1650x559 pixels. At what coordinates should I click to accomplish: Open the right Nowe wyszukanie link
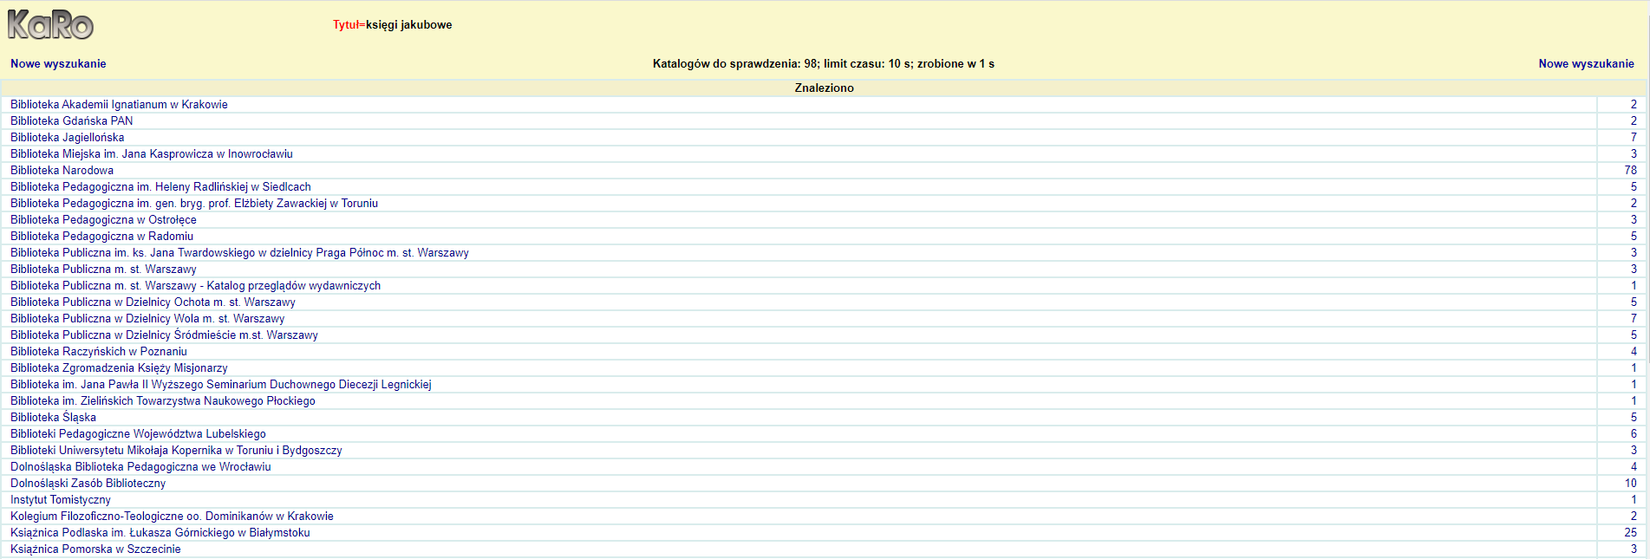pyautogui.click(x=1586, y=63)
